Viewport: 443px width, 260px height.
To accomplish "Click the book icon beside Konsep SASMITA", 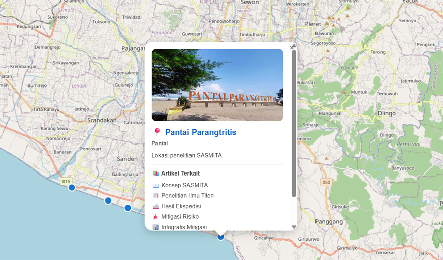I will 155,186.
